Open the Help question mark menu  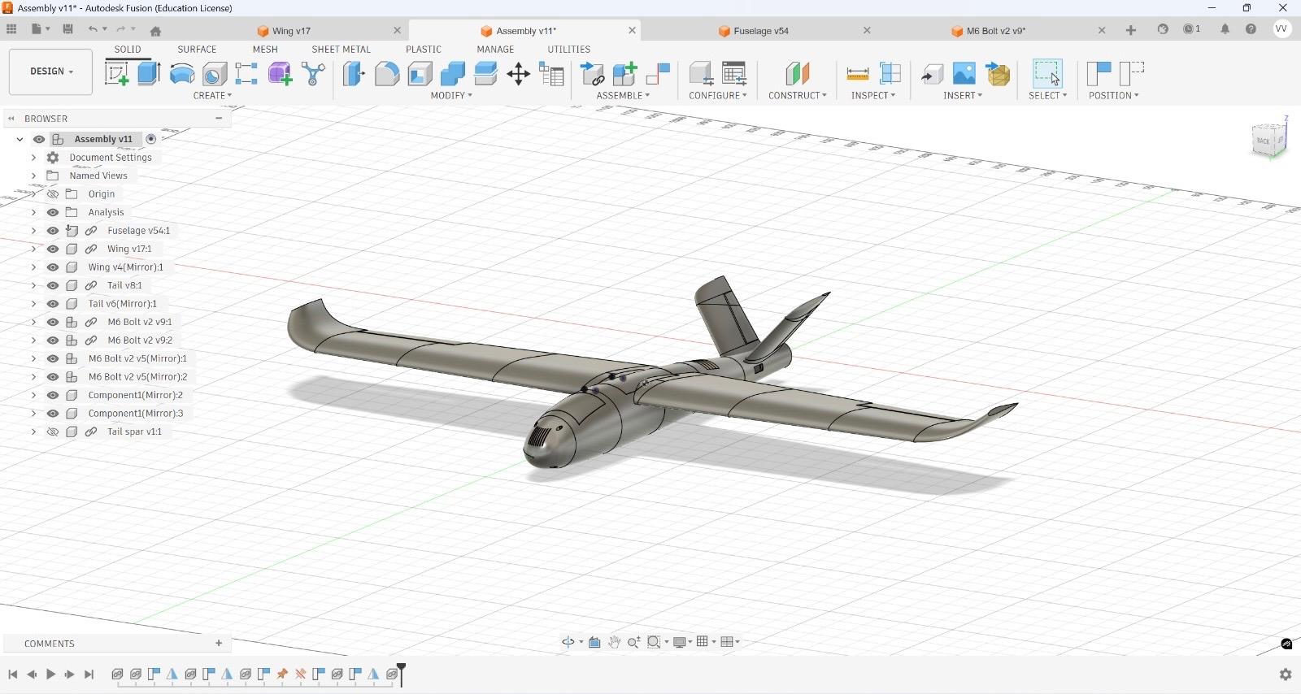pyautogui.click(x=1251, y=29)
